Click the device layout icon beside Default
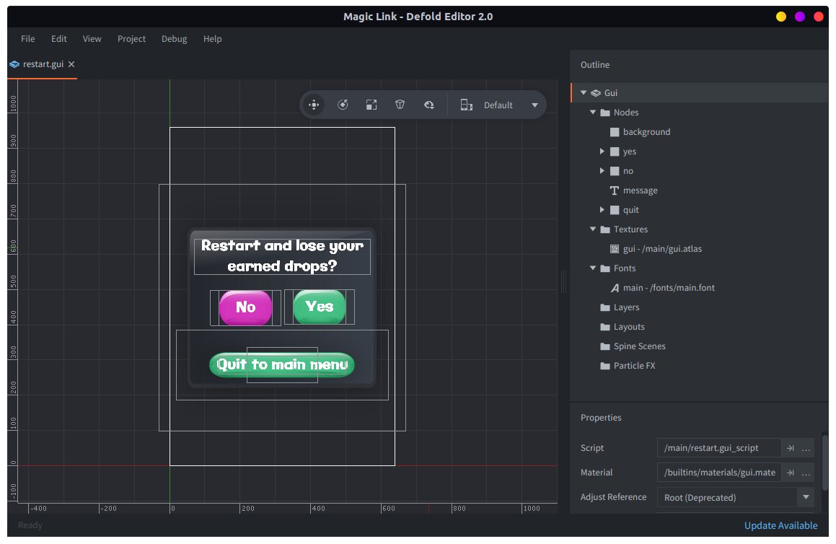This screenshot has width=836, height=544. (x=467, y=105)
